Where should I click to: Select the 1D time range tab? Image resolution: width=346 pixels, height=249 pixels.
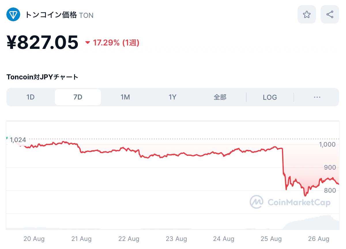tap(31, 97)
